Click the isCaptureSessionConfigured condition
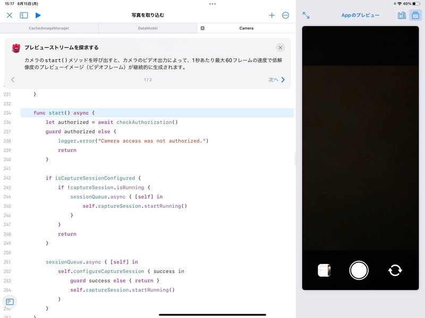The width and height of the screenshot is (425, 318). [95, 178]
